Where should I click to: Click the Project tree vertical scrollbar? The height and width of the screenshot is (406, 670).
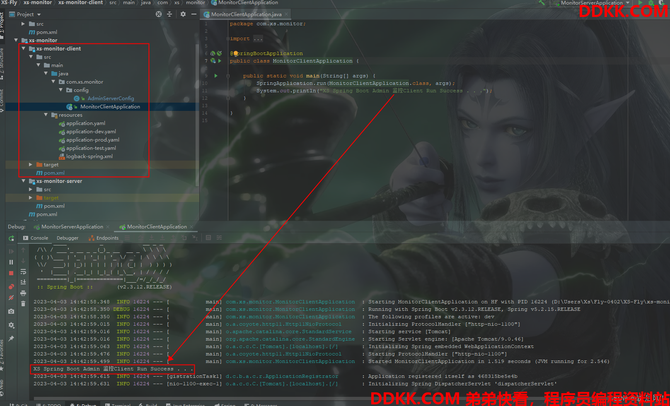(x=197, y=115)
